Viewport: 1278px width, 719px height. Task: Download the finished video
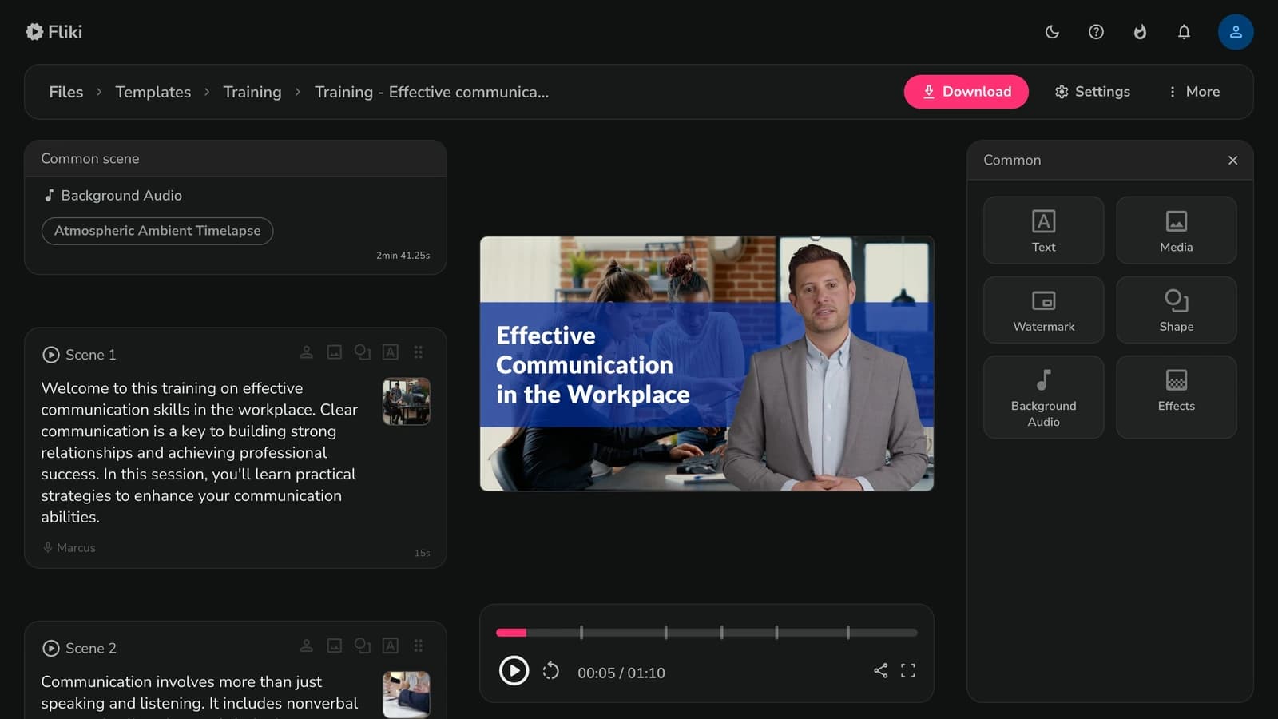coord(966,92)
